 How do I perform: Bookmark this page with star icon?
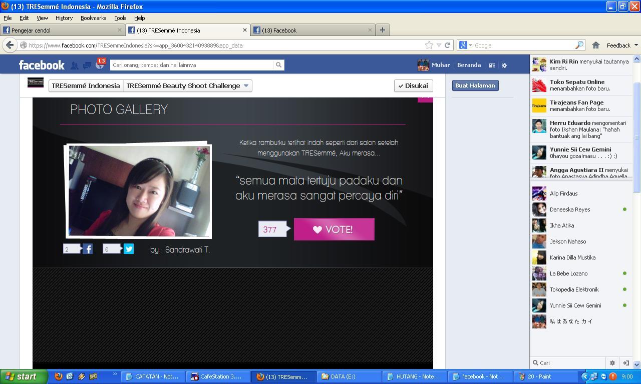coord(429,45)
